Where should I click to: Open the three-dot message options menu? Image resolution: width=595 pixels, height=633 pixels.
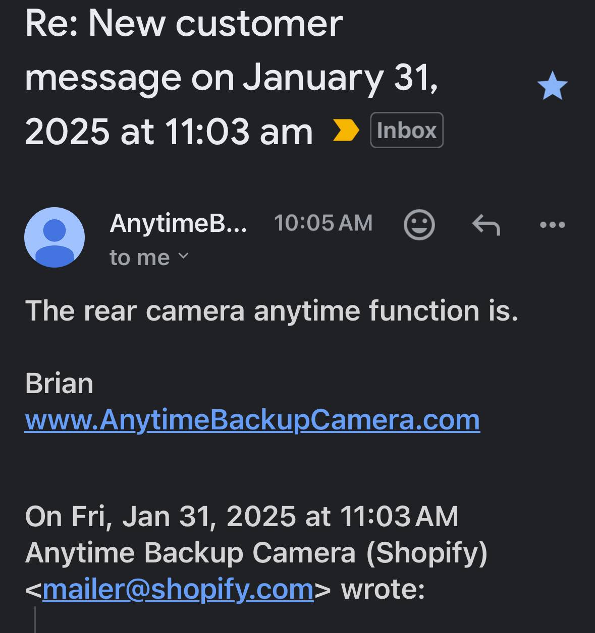pyautogui.click(x=553, y=225)
